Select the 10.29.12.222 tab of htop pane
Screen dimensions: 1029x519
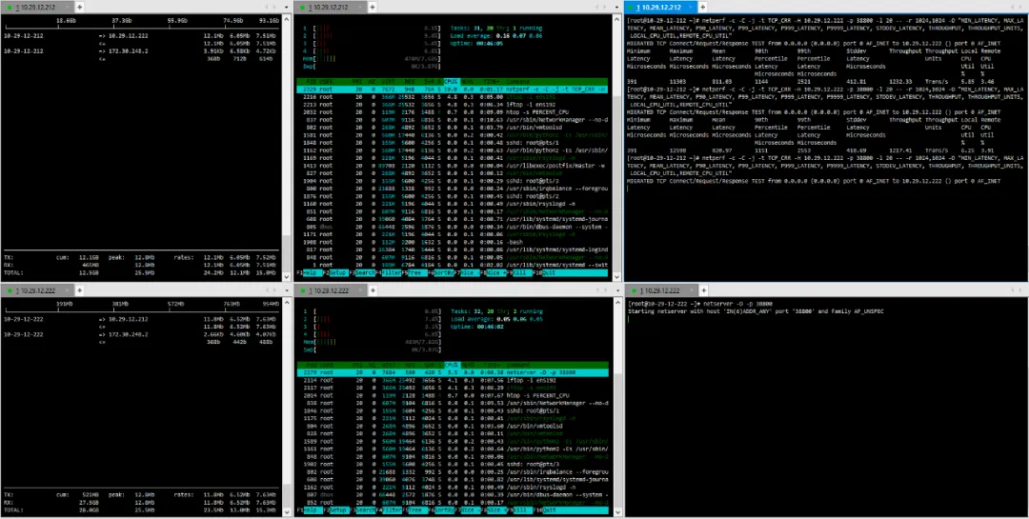331,290
